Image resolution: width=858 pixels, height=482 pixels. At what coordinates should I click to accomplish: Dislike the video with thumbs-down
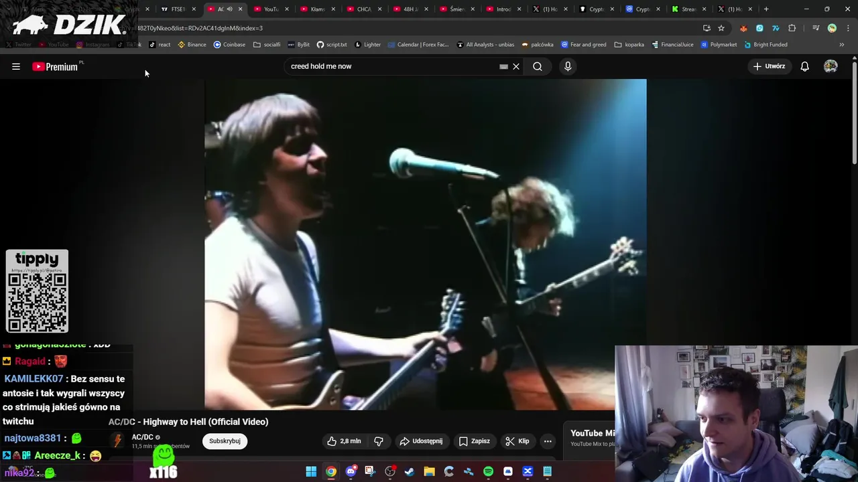pyautogui.click(x=379, y=441)
